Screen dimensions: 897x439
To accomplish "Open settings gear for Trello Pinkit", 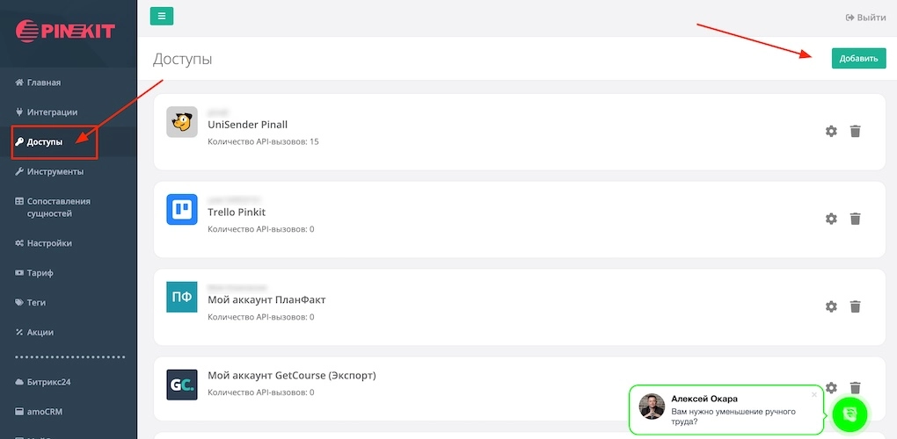I will point(831,219).
